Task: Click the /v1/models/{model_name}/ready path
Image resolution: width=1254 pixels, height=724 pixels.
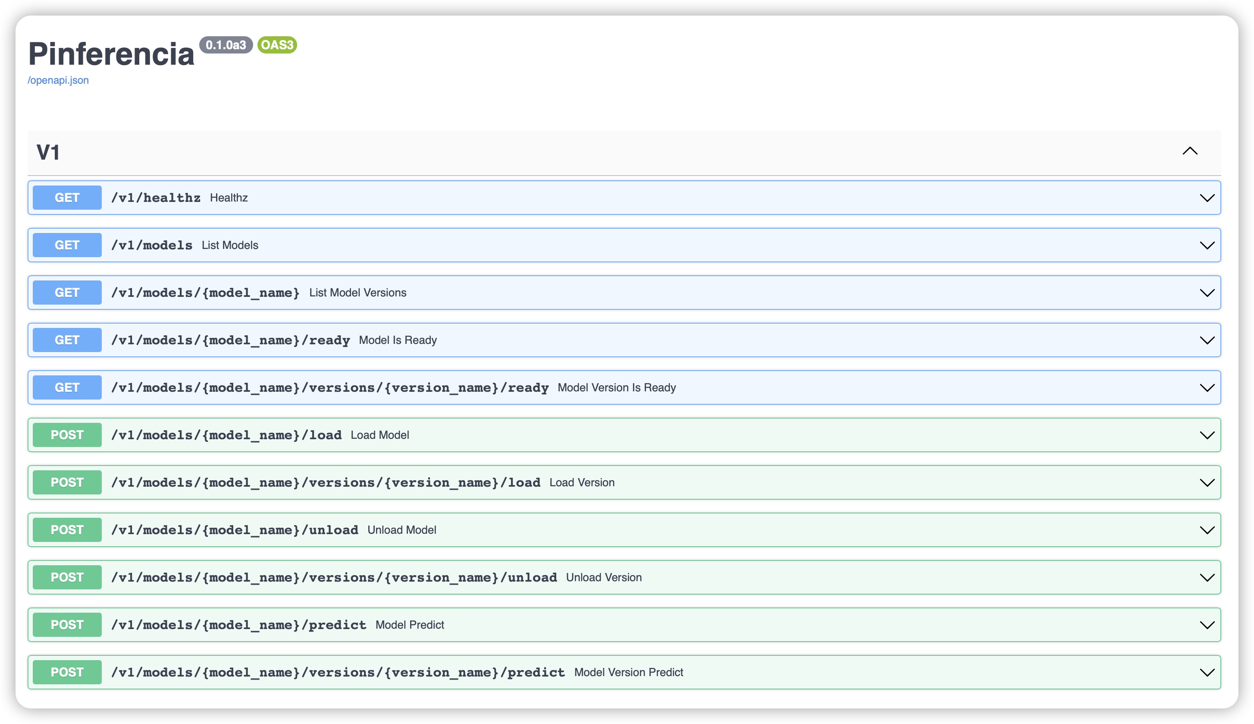Action: (231, 340)
